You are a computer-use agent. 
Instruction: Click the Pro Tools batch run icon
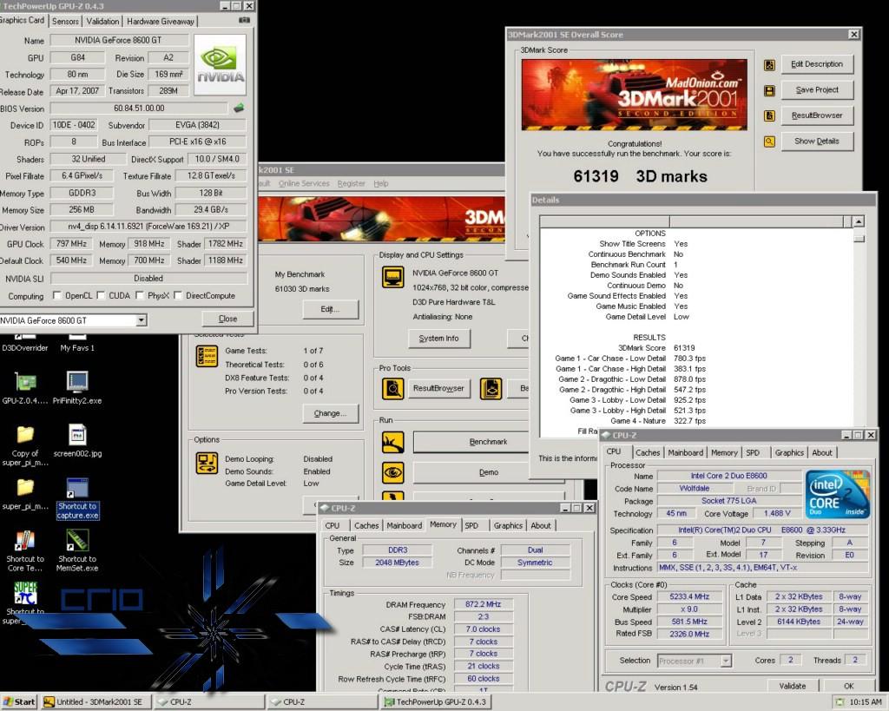pos(491,389)
